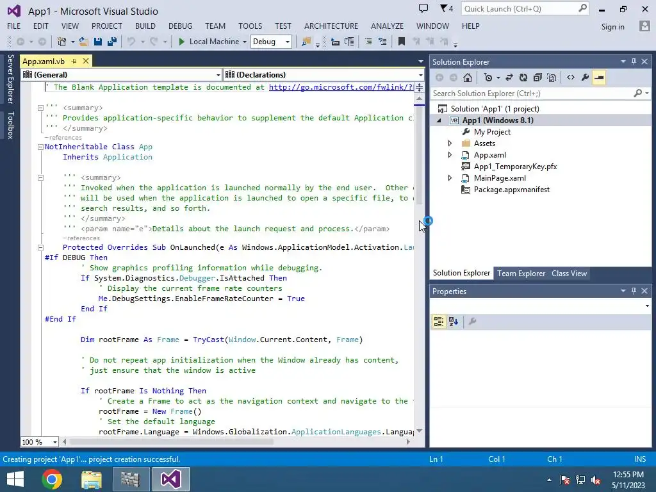
Task: Expand the App.xaml tree node
Action: coord(450,155)
